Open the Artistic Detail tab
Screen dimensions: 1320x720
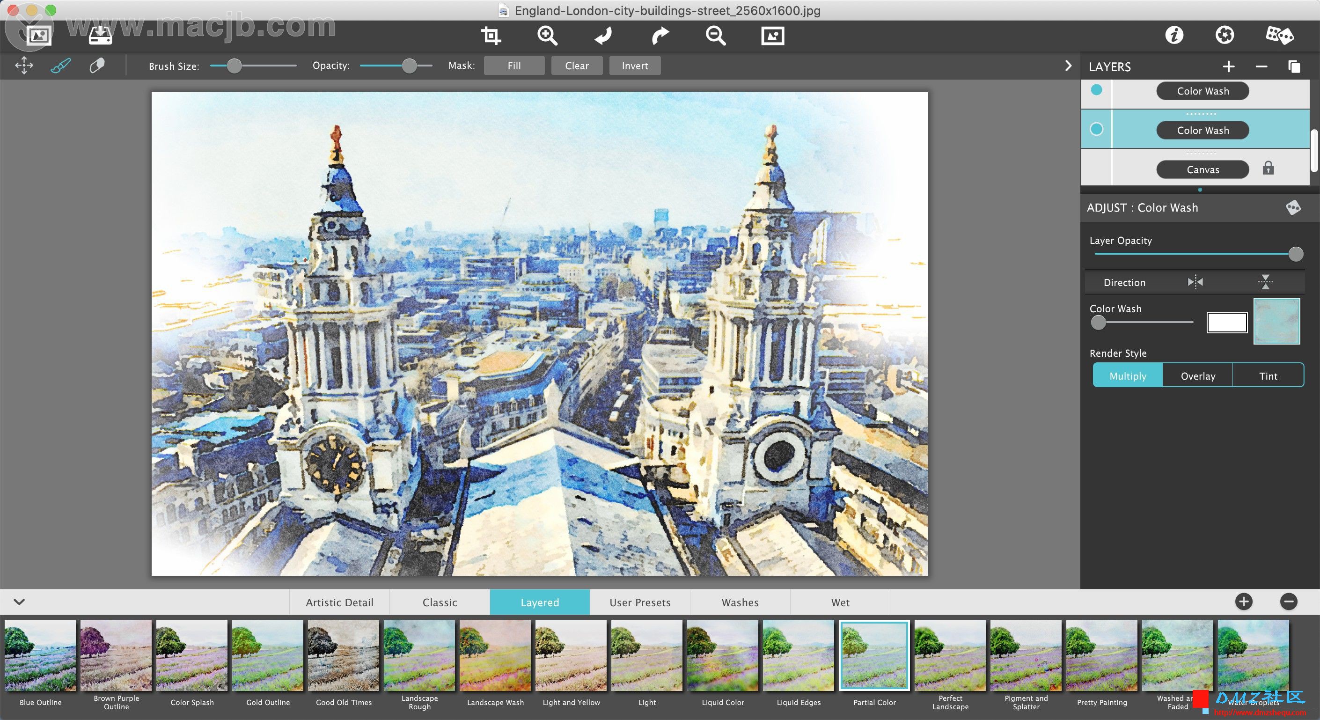(339, 602)
